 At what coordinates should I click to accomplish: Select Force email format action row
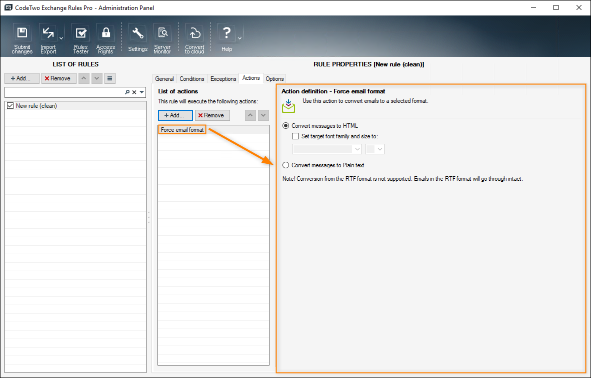213,130
